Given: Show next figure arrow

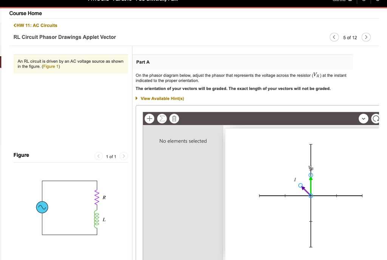Looking at the screenshot, I should point(124,156).
